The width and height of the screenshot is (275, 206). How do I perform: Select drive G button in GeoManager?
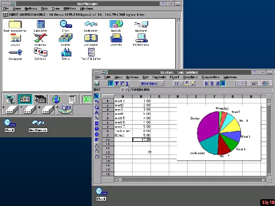coord(46,109)
